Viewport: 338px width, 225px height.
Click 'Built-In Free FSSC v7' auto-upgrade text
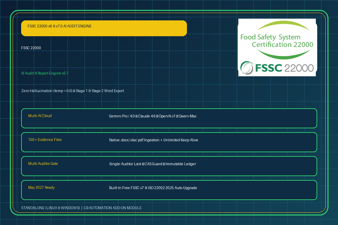tap(153, 188)
